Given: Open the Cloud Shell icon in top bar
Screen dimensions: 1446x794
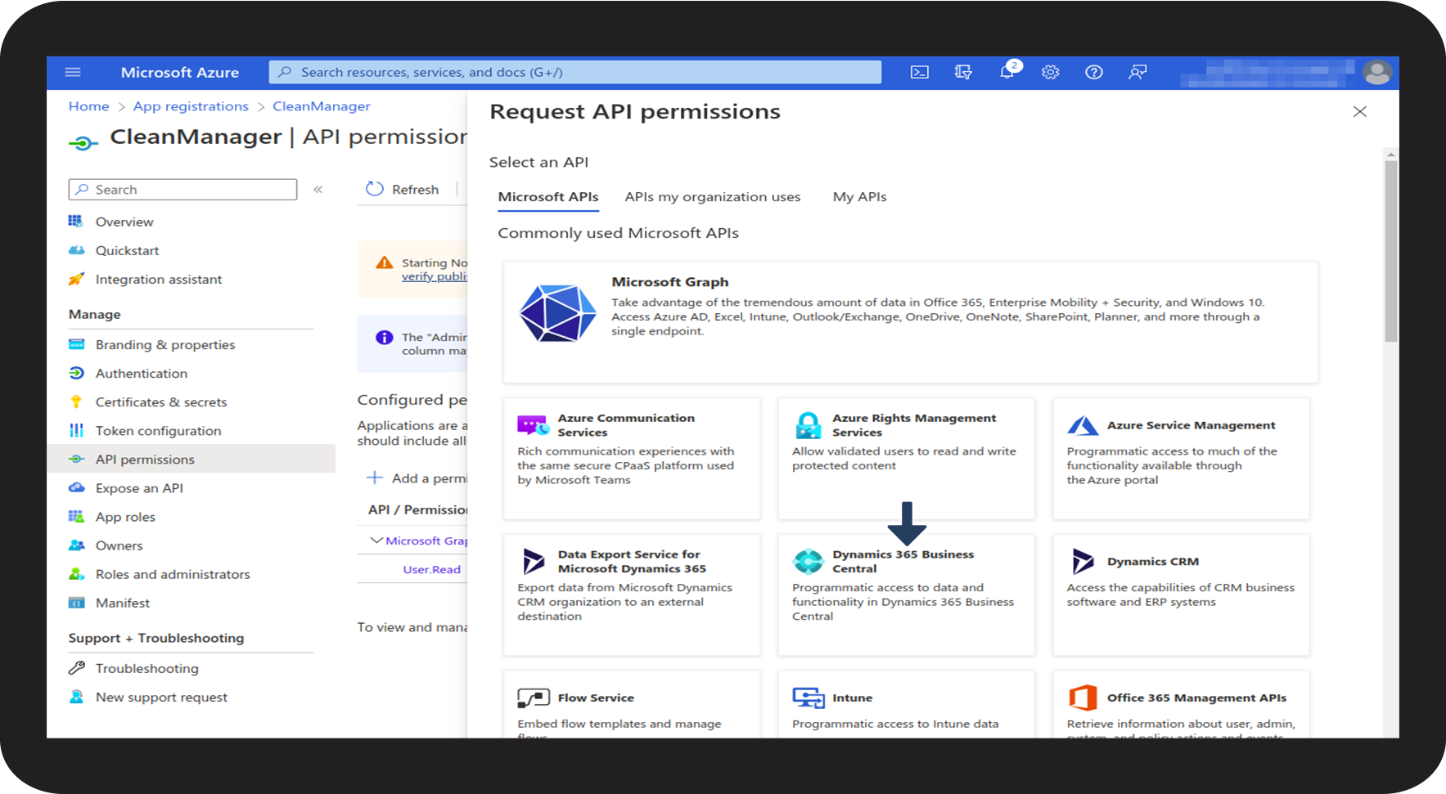Looking at the screenshot, I should (x=920, y=72).
